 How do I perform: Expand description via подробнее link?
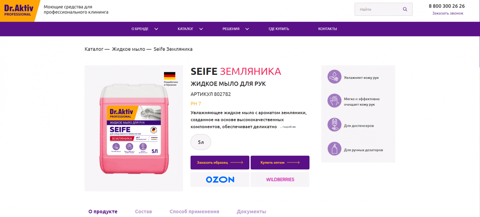click(x=288, y=127)
